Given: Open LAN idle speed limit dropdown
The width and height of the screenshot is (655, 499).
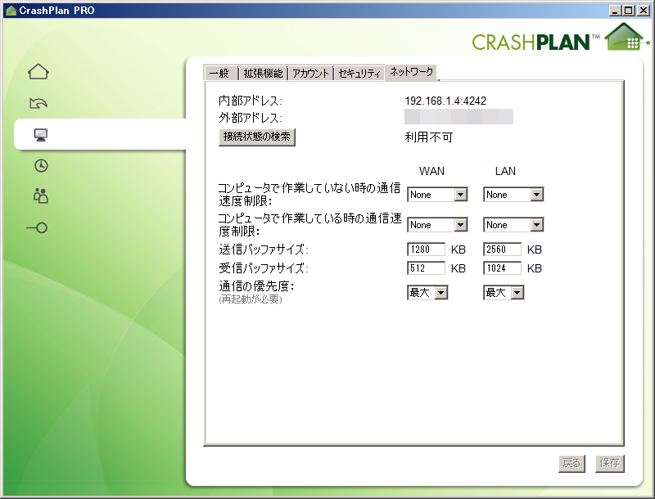Looking at the screenshot, I should [x=513, y=195].
